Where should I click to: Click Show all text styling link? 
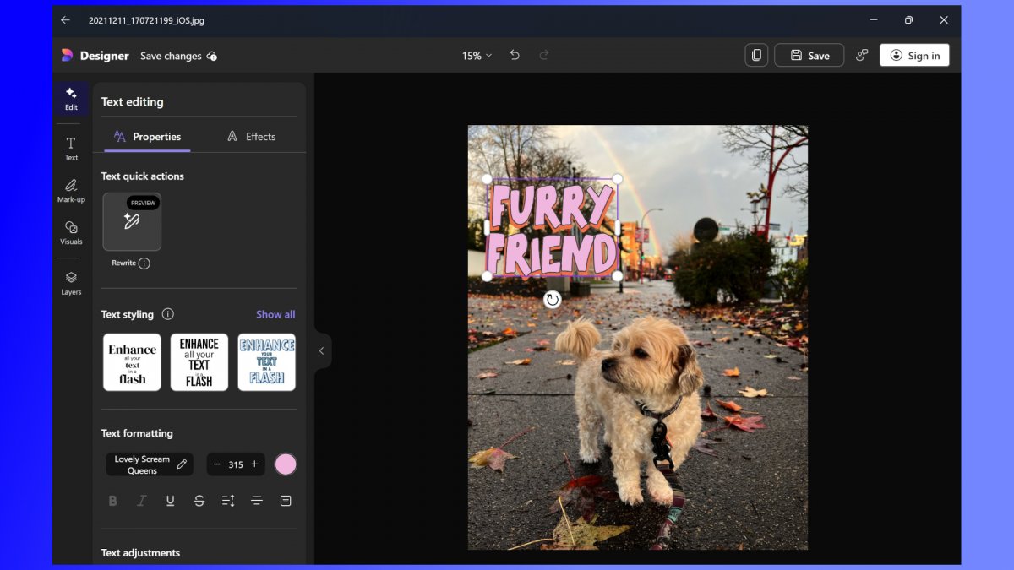tap(275, 314)
